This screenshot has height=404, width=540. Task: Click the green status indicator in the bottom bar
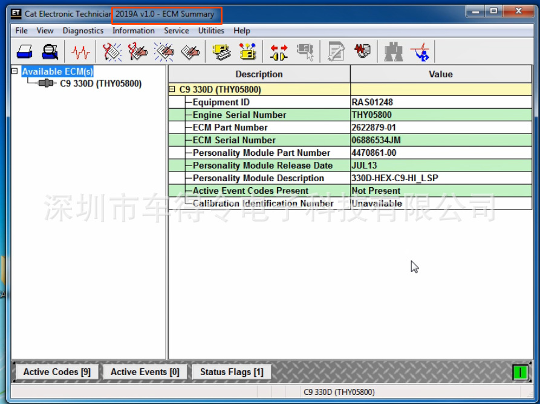click(x=520, y=372)
